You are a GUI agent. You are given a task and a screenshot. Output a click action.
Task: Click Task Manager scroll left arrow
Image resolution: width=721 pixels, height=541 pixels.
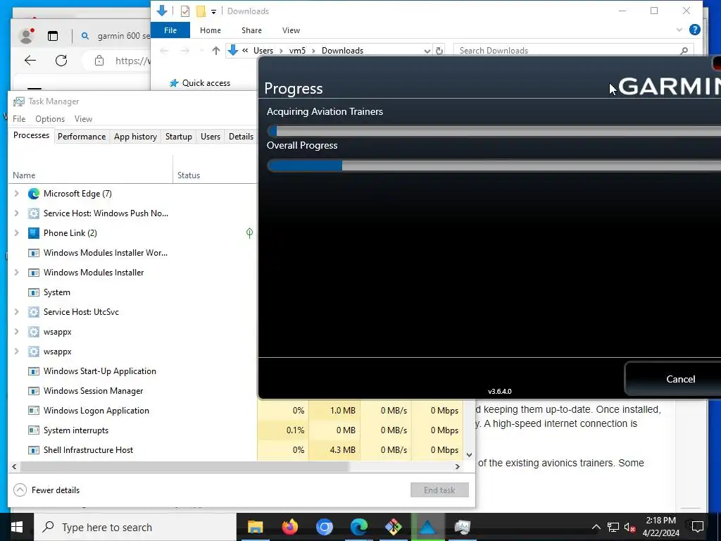coord(14,466)
